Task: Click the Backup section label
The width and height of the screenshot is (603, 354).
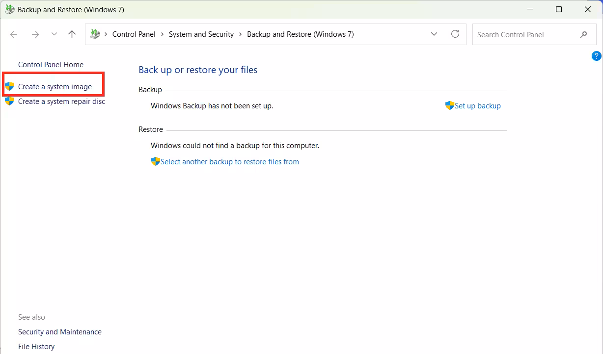Action: click(x=150, y=90)
